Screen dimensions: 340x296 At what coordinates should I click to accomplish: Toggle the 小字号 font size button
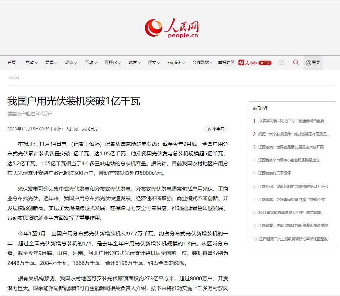click(216, 129)
